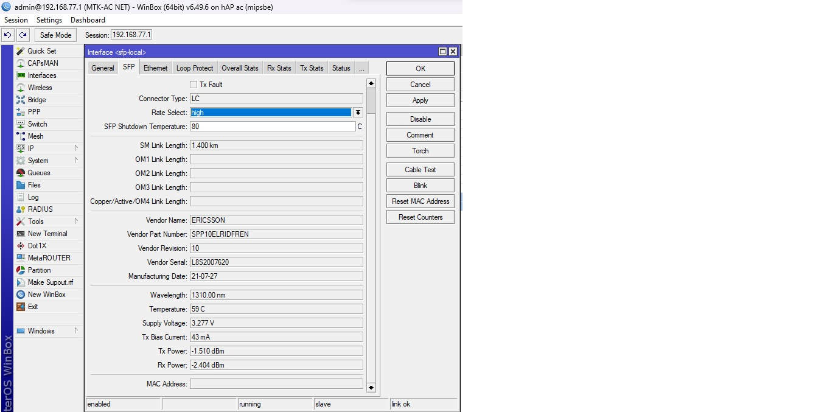This screenshot has height=412, width=827.
Task: Expand the System submenu
Action: coord(76,161)
